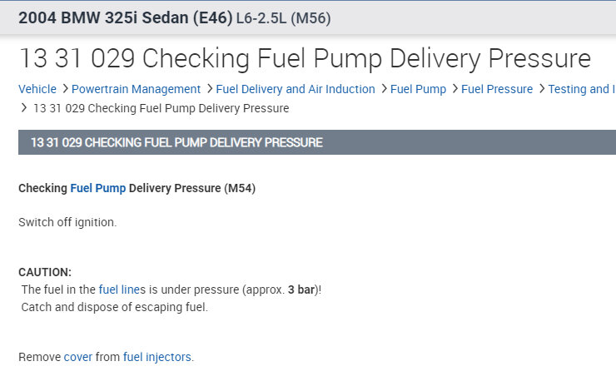Click the chevron after the Fuel Pressure breadcrumb
This screenshot has width=616, height=391.
[540, 89]
